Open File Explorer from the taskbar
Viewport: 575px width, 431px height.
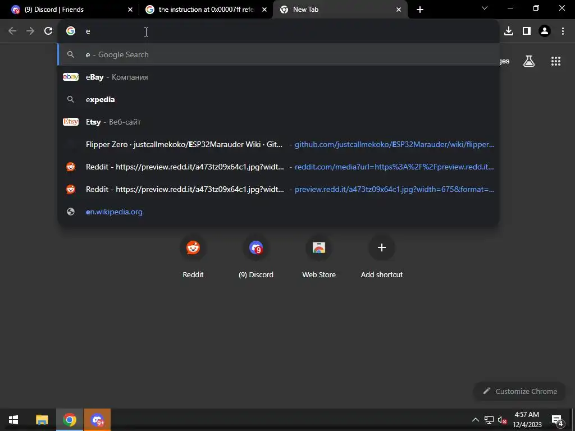coord(42,420)
